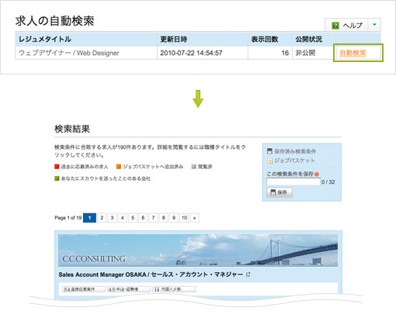Screen dimensions: 396x318
Task: Open the 保存済み検索条件 link
Action: (x=295, y=151)
